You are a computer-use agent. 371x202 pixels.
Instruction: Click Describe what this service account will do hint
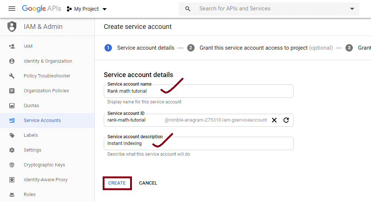point(149,154)
